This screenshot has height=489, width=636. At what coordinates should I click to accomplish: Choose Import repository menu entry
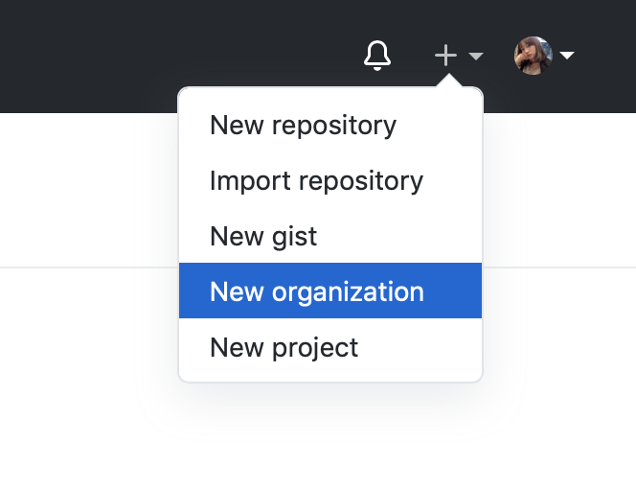coord(316,180)
